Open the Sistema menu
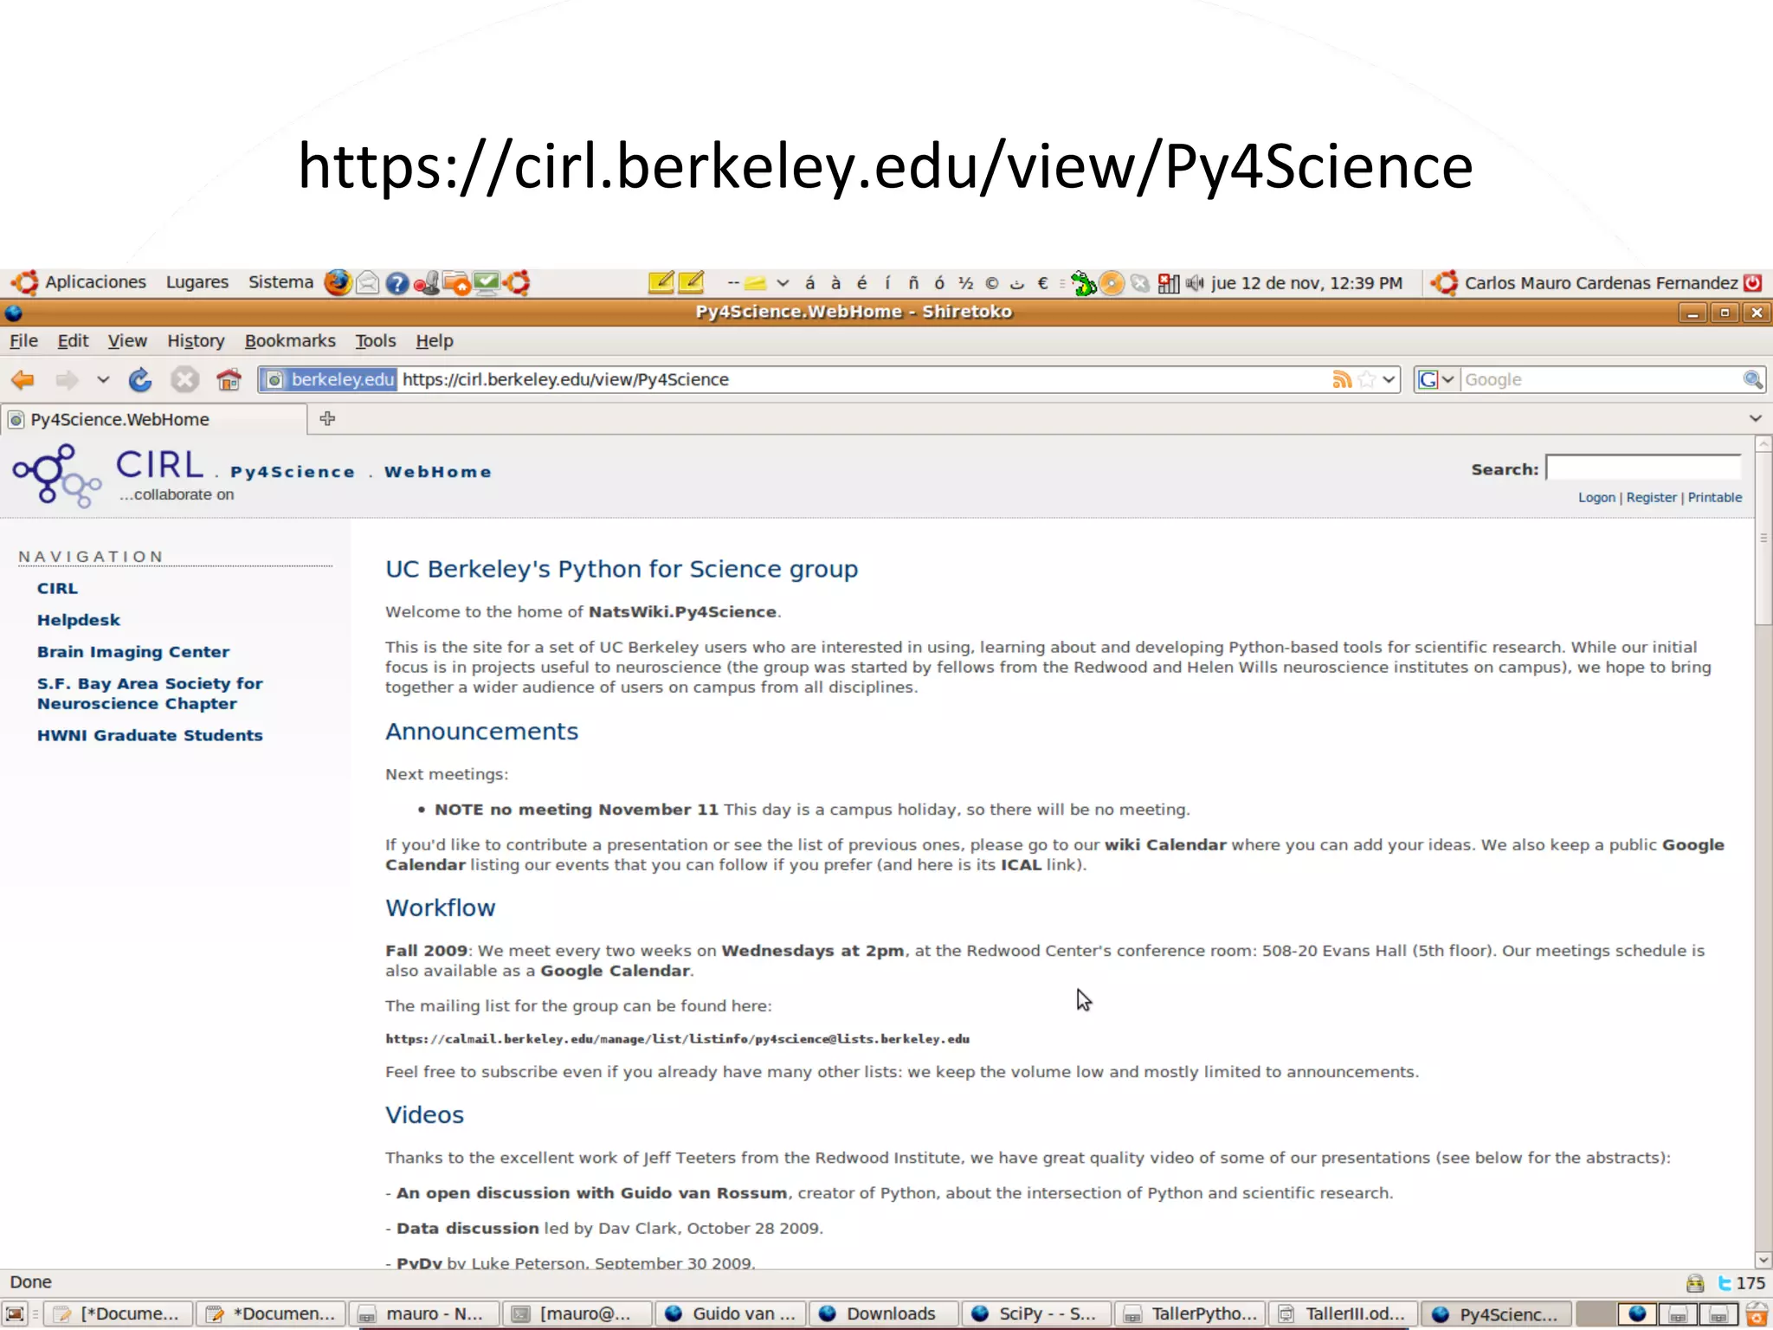Screen dimensions: 1773x1330 pyautogui.click(x=280, y=282)
